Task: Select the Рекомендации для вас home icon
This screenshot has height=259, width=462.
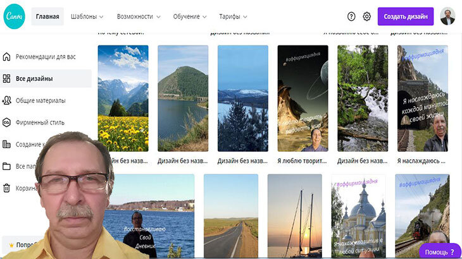Action: (x=6, y=56)
